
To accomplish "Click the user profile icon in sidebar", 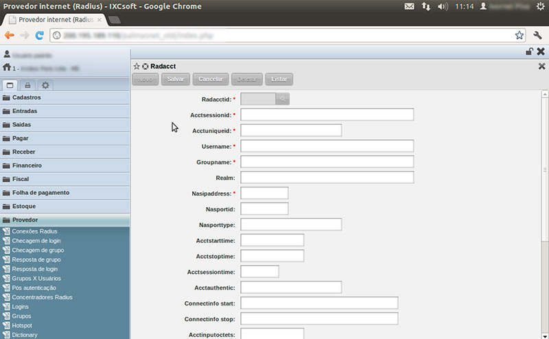I will tap(7, 54).
